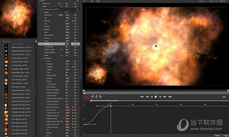Screen dimensions: 229x137
Task: Select Explode Clouds 07 emitter
Action: 21,116
